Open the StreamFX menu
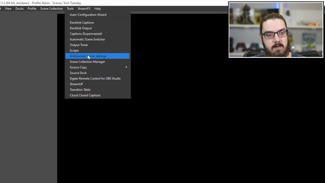Viewport: 325px width, 183px height. pyautogui.click(x=84, y=9)
